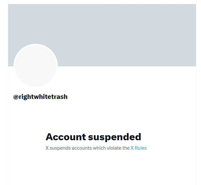Image resolution: width=201 pixels, height=185 pixels.
Task: Click the leading "X" of the suspension sentence
Action: (x=47, y=148)
